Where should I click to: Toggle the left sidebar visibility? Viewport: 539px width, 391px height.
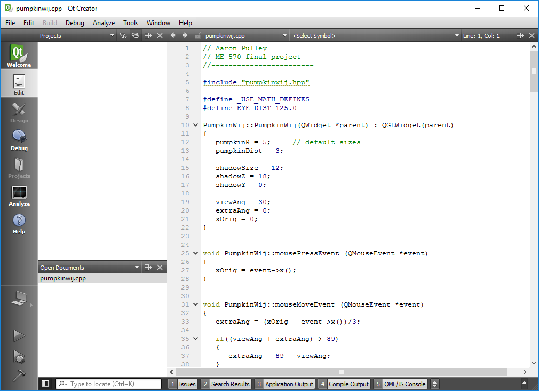tap(46, 384)
